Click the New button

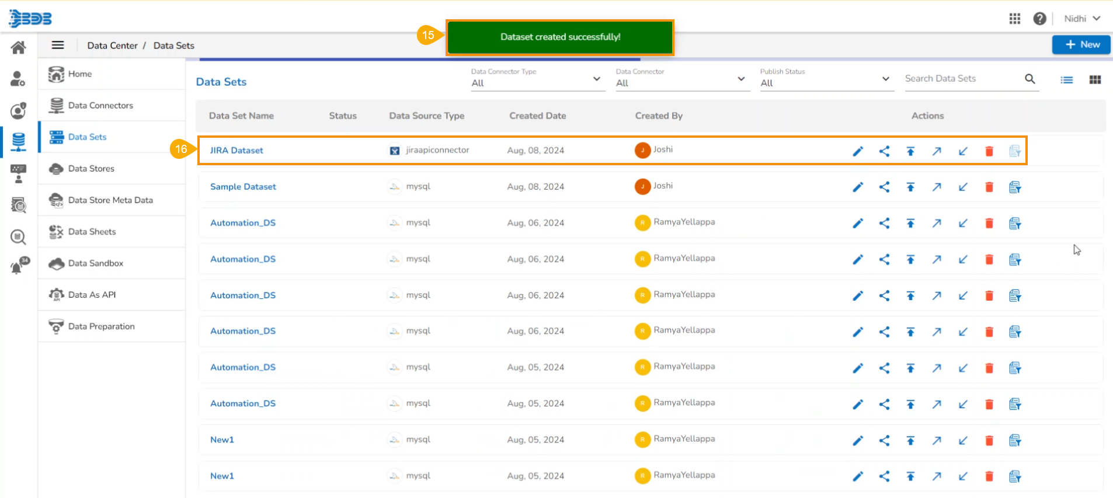tap(1081, 44)
